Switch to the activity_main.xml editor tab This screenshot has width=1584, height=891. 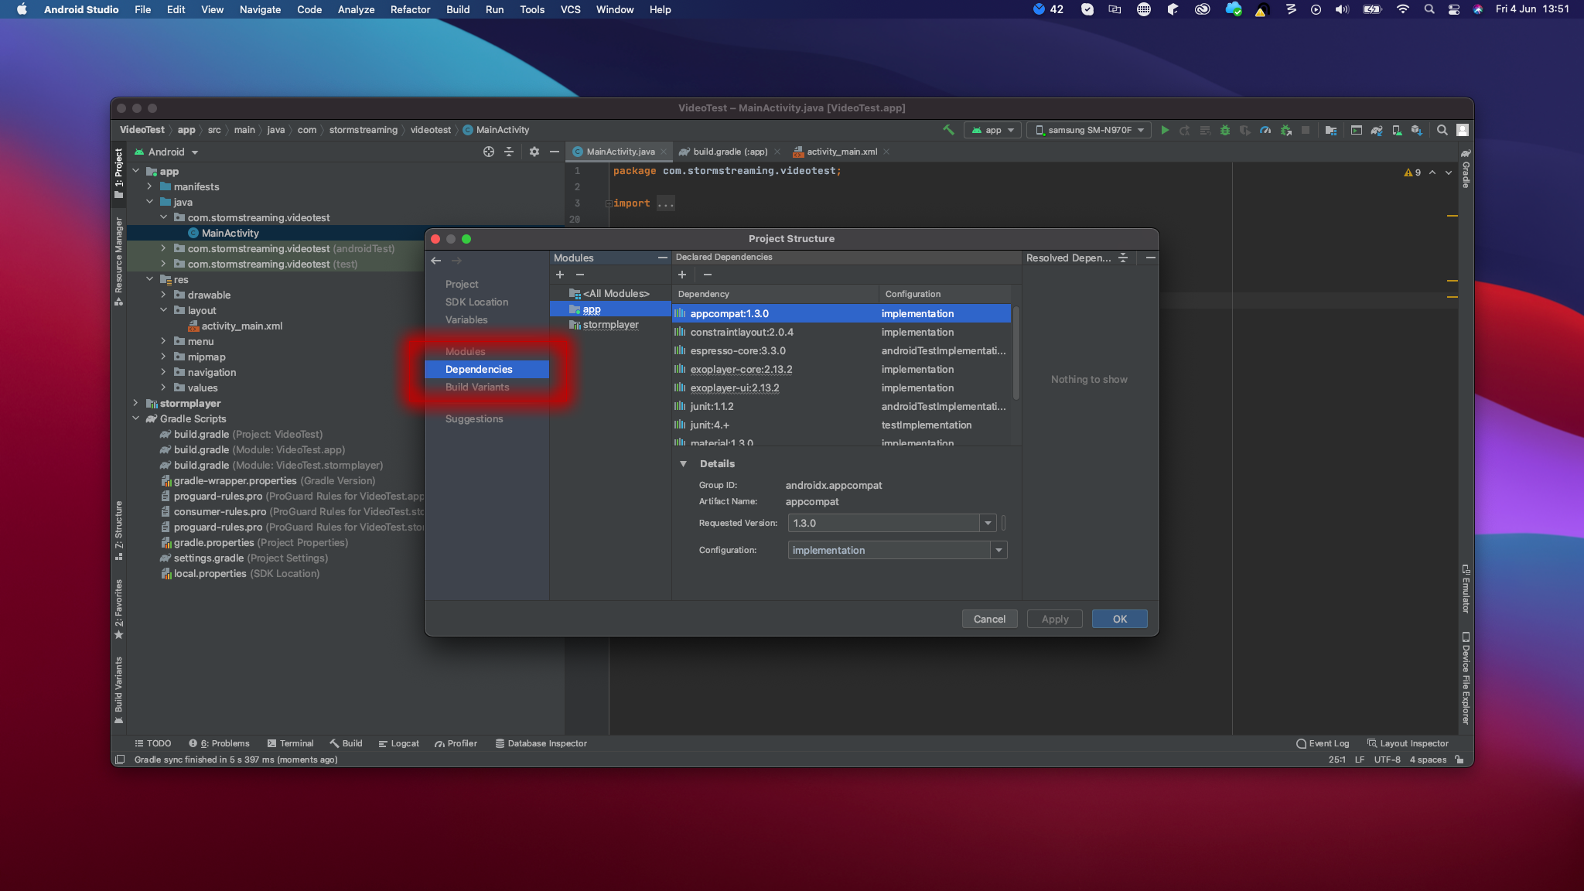[841, 152]
